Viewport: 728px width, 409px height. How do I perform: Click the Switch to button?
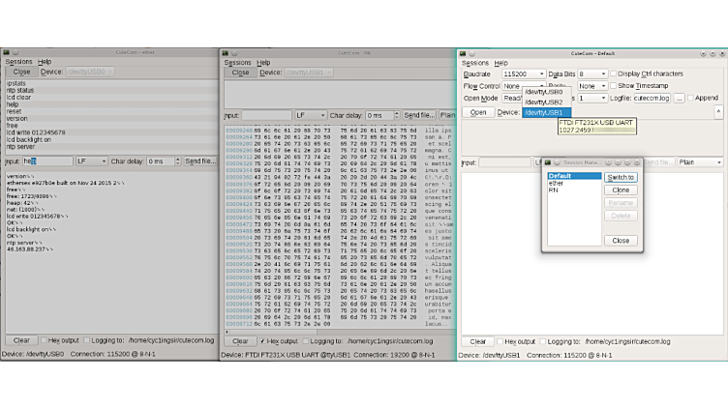621,177
